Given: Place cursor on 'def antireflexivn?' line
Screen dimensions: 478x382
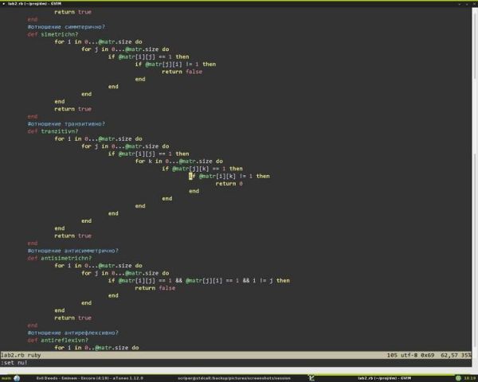Looking at the screenshot, I should pos(57,340).
